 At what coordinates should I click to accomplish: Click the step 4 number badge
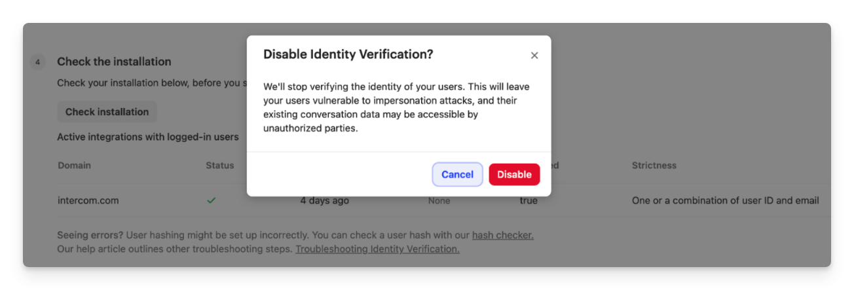[38, 62]
